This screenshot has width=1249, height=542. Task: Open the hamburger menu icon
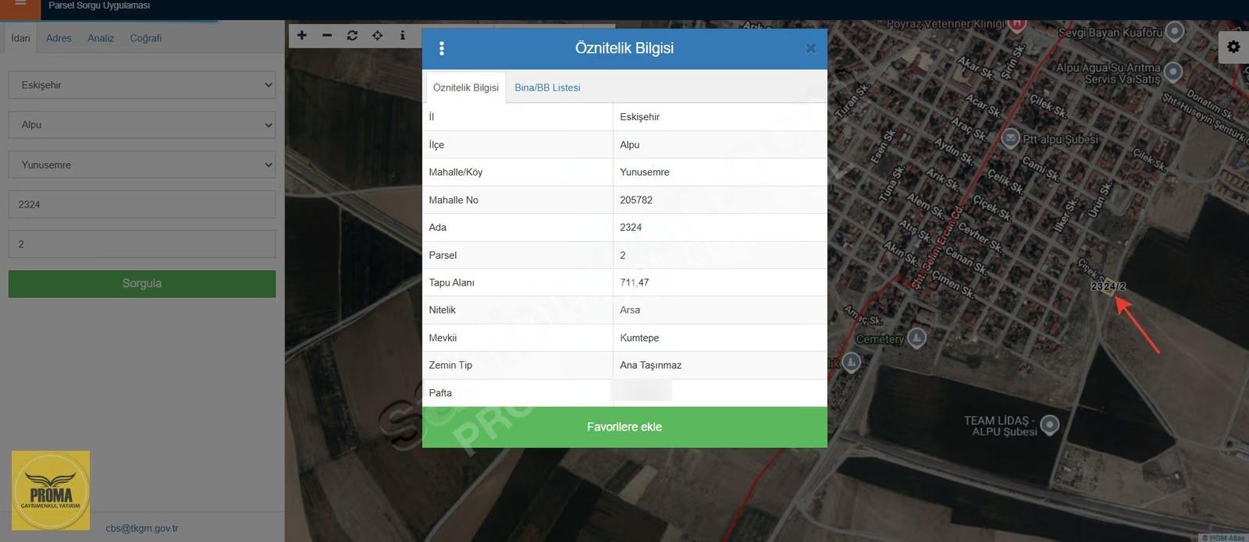coord(20,4)
